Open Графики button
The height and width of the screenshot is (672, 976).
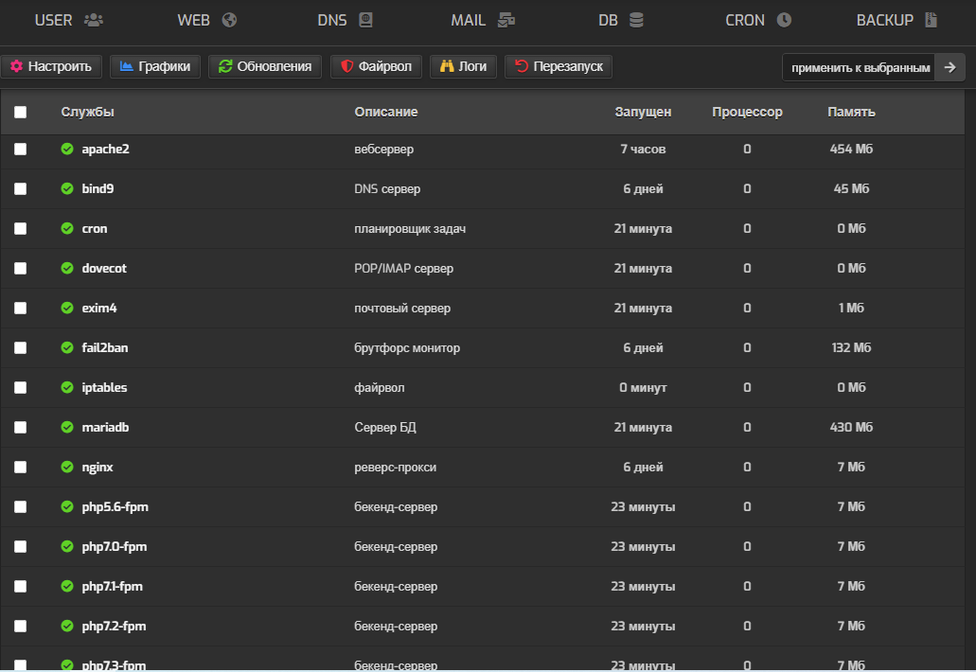(155, 66)
